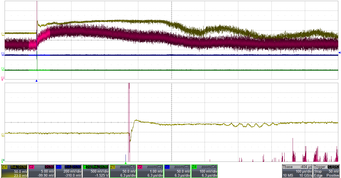This screenshot has height=178, width=341.
Task: Select the pink C2 offset marker on the grid edge
Action: 3,78
